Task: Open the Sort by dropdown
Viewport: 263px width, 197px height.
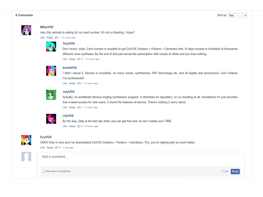Action: [237, 16]
